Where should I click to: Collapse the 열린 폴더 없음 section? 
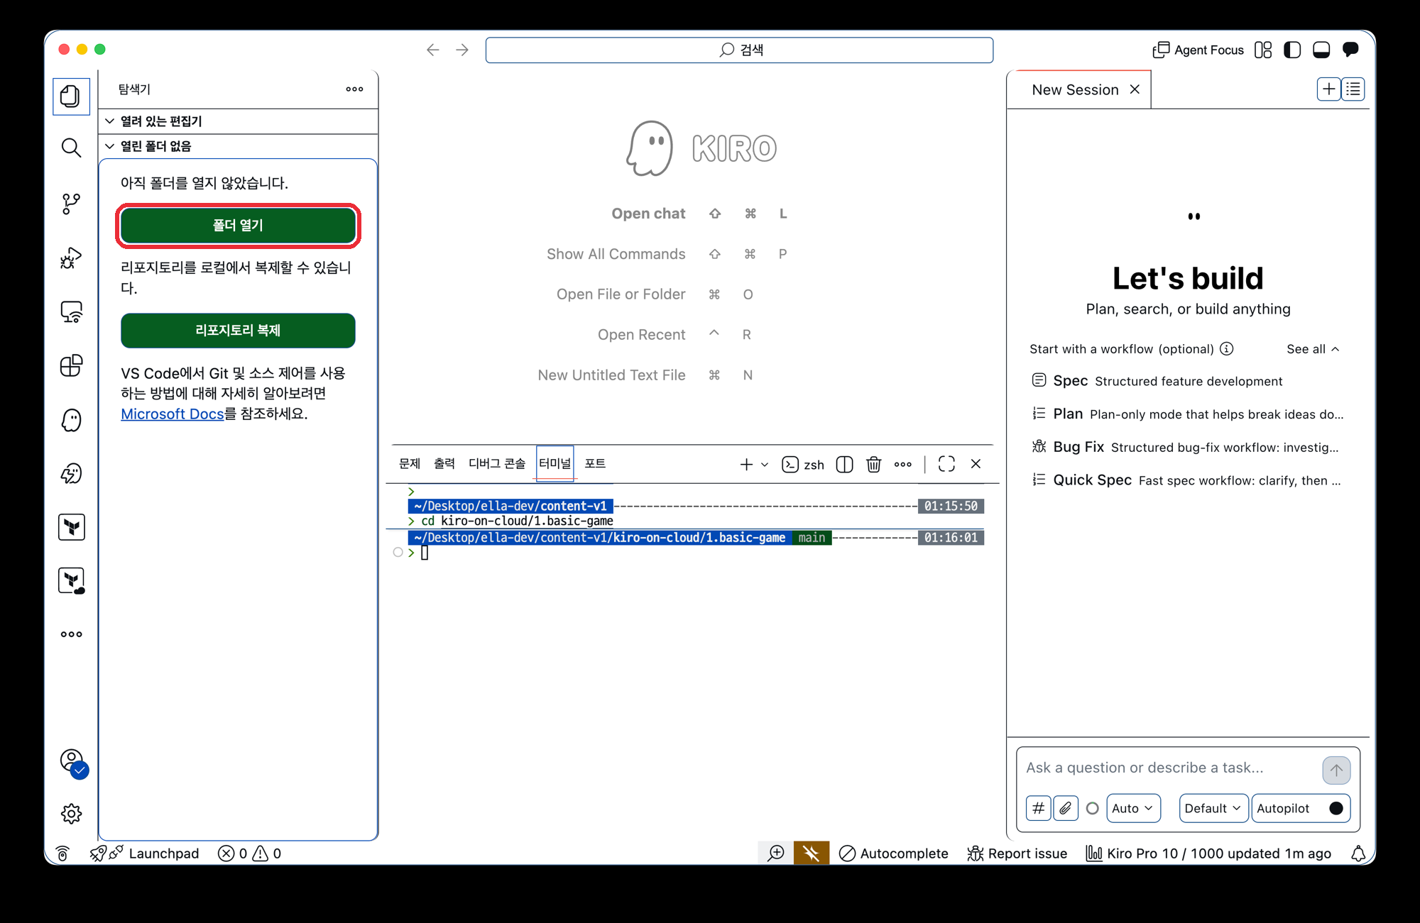click(238, 146)
